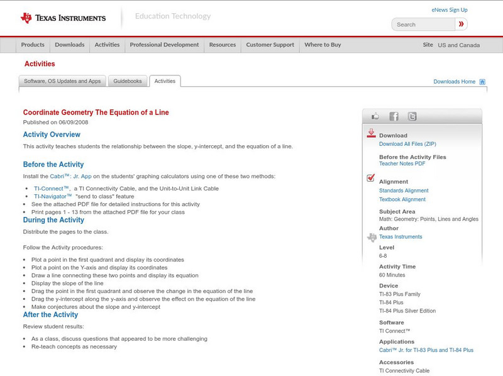
Task: Click the Before the Activity heading
Action: (53, 164)
